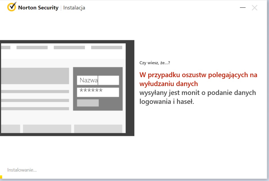
Task: Click the "Instalacja" title label
Action: click(74, 8)
